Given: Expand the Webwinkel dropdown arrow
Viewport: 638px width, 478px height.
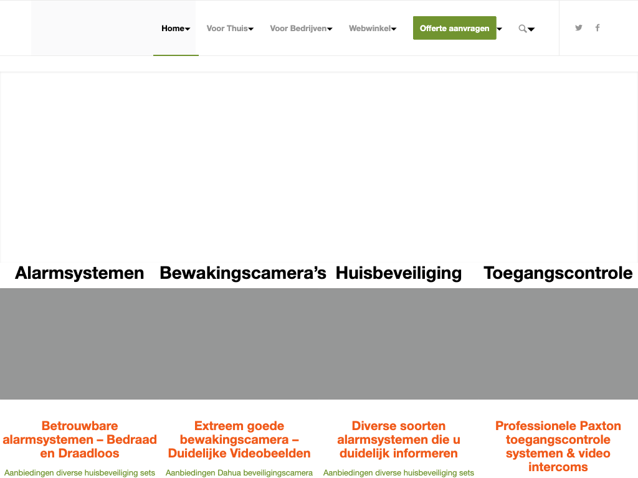Looking at the screenshot, I should pyautogui.click(x=394, y=29).
